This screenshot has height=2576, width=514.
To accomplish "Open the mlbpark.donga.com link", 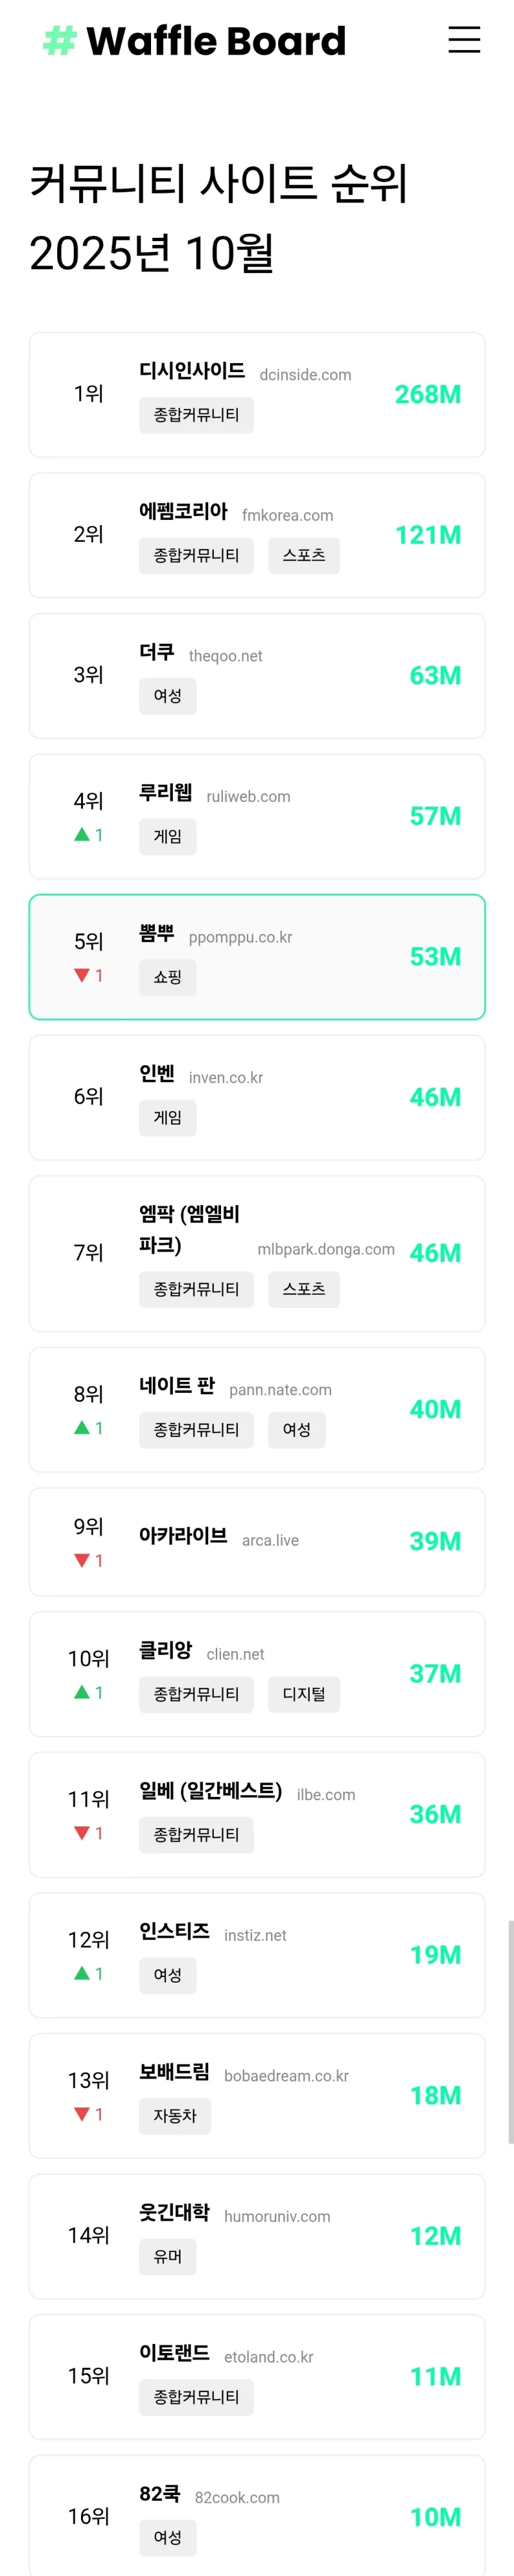I will coord(326,1249).
